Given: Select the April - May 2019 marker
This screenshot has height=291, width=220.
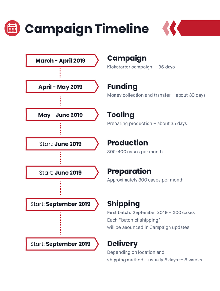Looking at the screenshot, I should [62, 87].
